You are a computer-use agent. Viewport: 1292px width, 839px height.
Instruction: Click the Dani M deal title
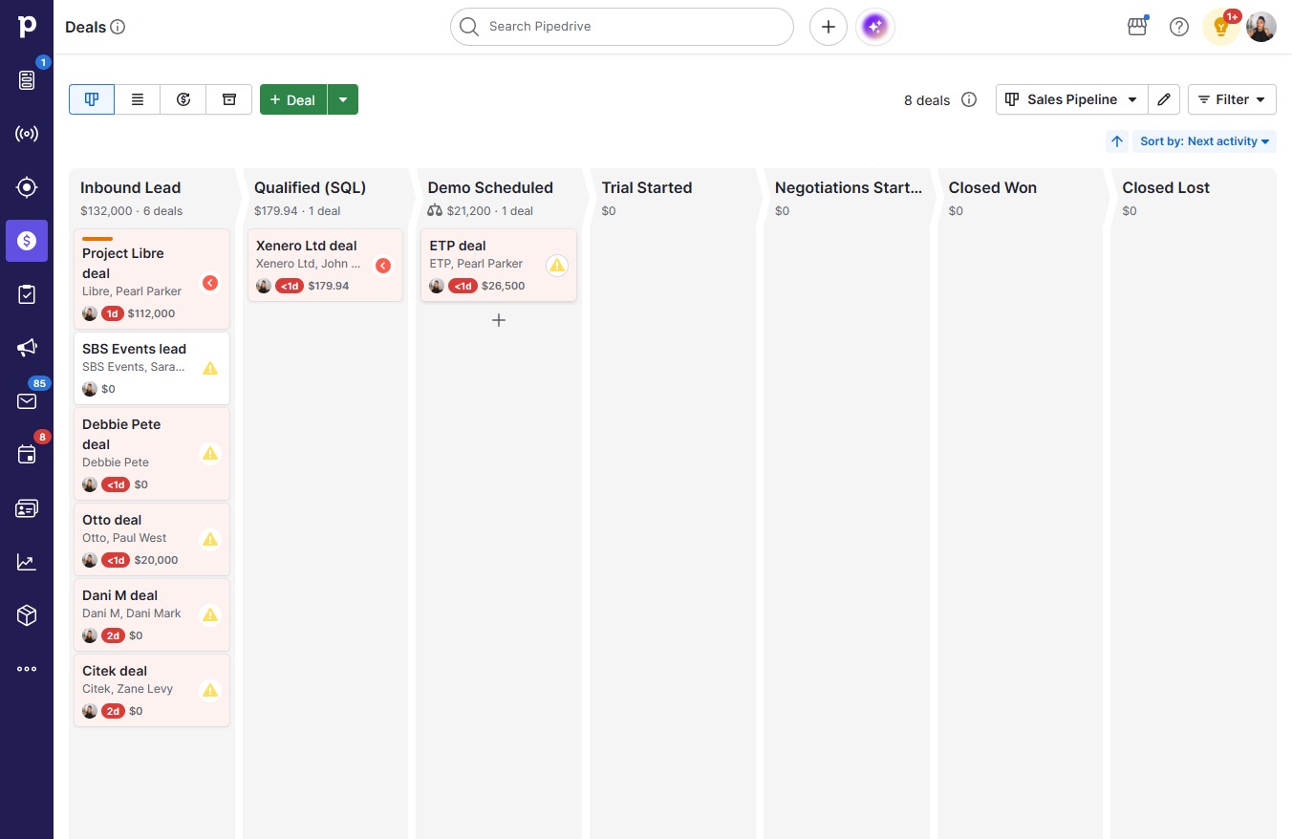120,595
